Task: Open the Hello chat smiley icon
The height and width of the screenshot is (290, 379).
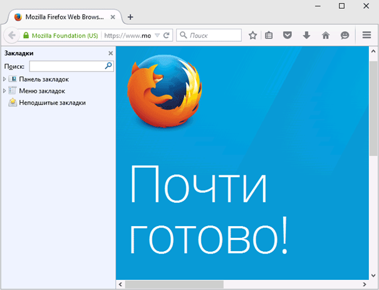Action: [345, 36]
